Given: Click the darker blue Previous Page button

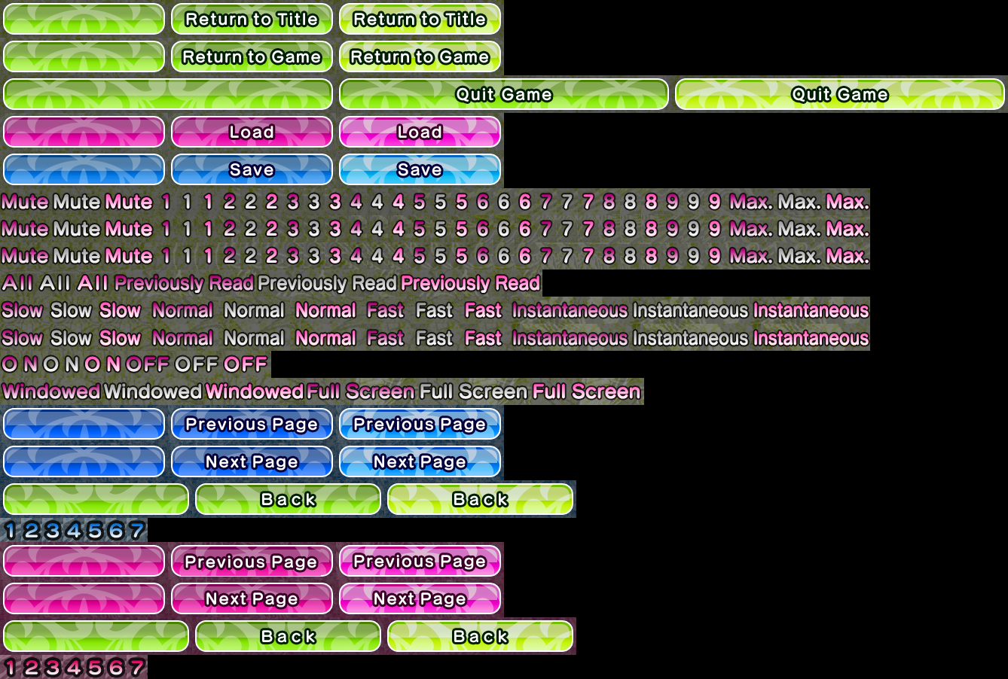Looking at the screenshot, I should (x=252, y=425).
